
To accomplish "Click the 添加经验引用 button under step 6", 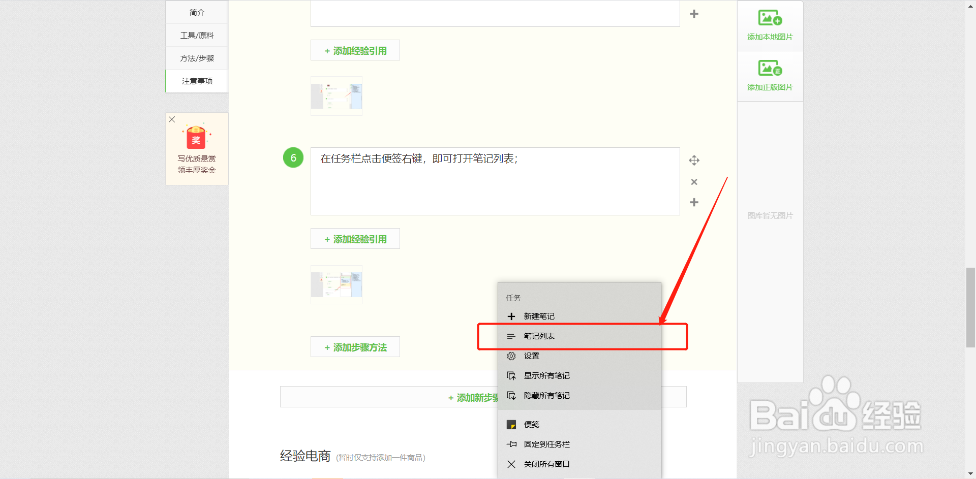I will 355,238.
